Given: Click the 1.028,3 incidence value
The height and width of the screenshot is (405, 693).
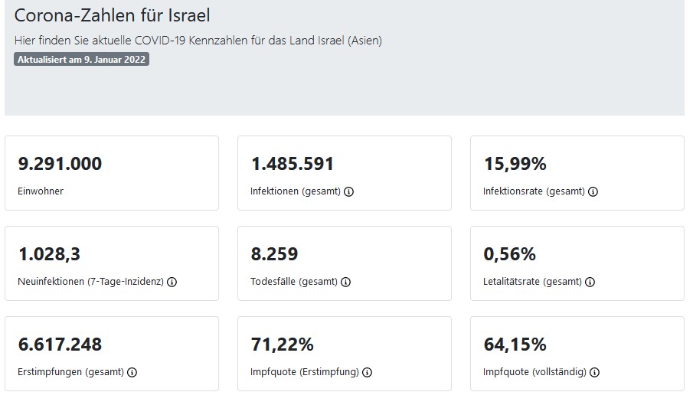Looking at the screenshot, I should (x=47, y=254).
